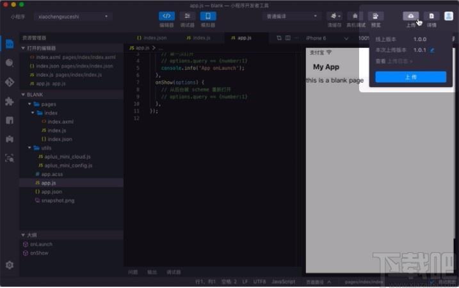Click the 空格: 2 indentation status item
The image size is (459, 288).
pyautogui.click(x=229, y=282)
